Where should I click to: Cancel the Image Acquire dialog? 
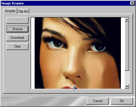coord(98,101)
